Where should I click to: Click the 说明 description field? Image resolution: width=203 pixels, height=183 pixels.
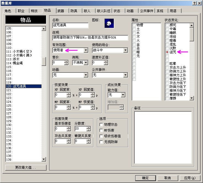(90, 38)
